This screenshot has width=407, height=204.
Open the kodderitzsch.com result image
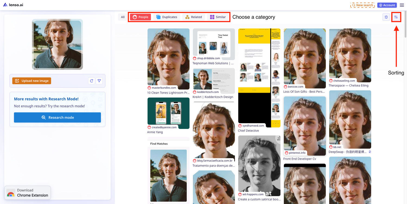[x=214, y=81]
